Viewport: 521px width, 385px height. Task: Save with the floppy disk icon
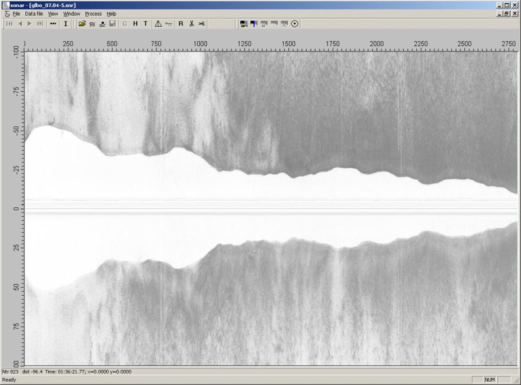click(x=112, y=23)
